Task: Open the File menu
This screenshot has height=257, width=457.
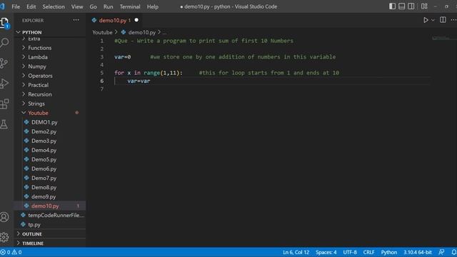Action: 16,6
